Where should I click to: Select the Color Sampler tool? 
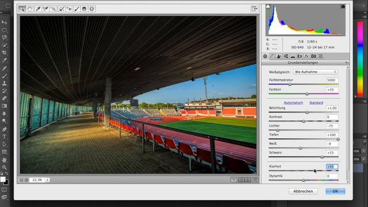click(x=45, y=9)
